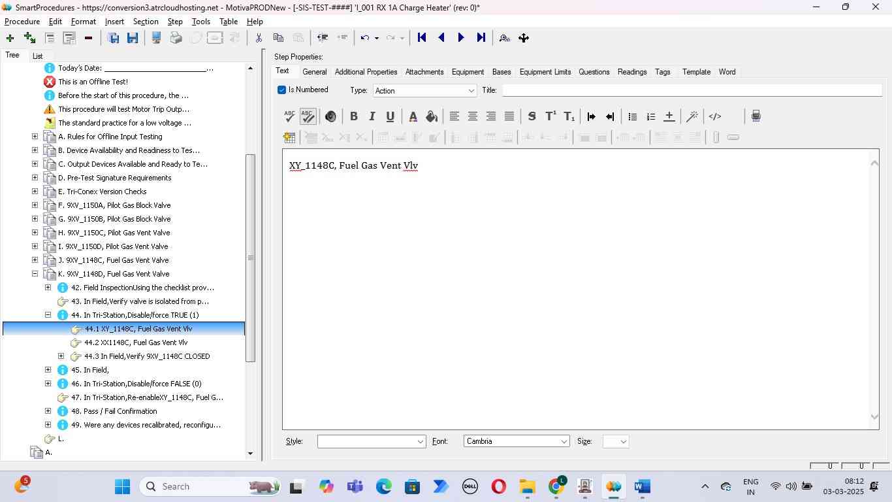The image size is (892, 502).
Task: Click the Bold formatting icon
Action: click(x=353, y=116)
